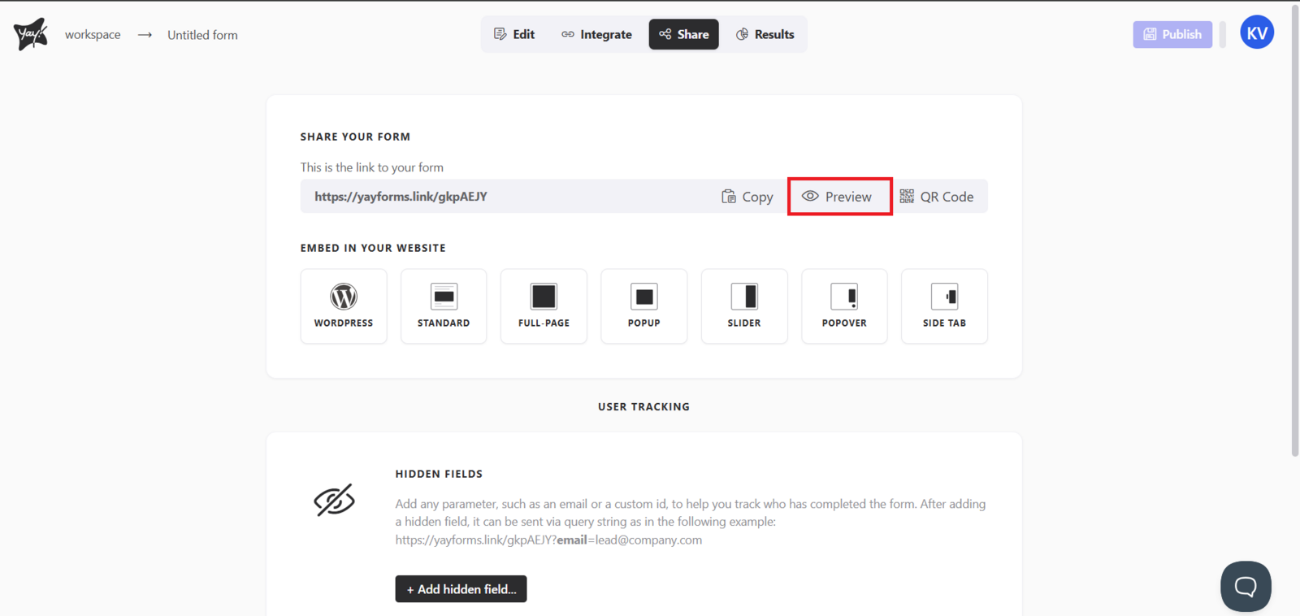Go to the Results tab
The image size is (1300, 616).
click(765, 34)
